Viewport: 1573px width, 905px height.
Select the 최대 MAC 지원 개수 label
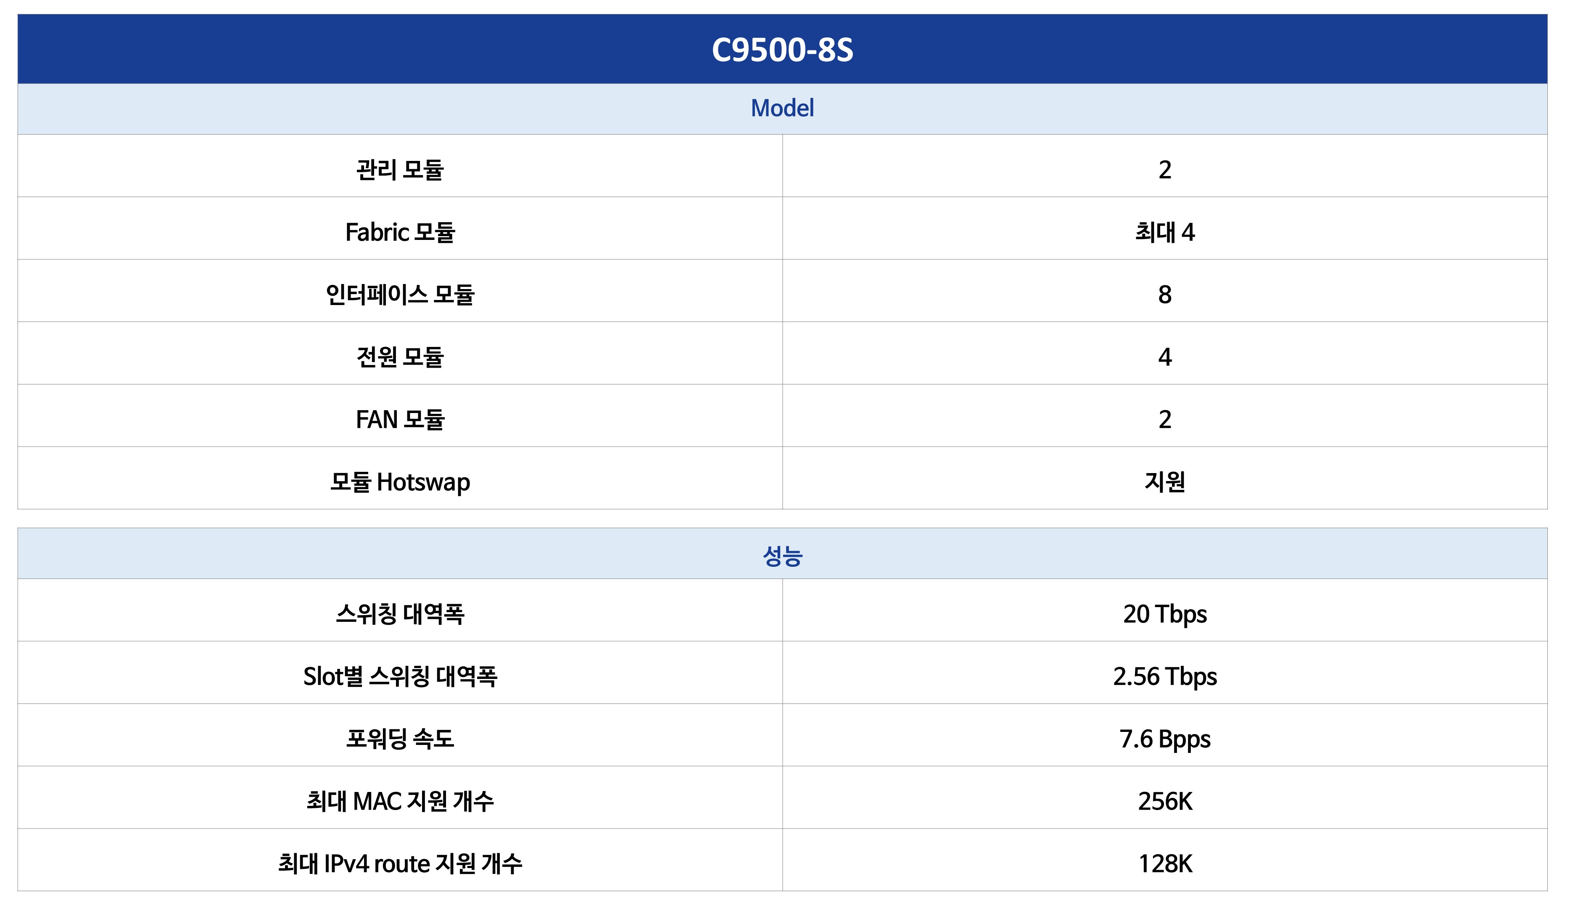[400, 802]
